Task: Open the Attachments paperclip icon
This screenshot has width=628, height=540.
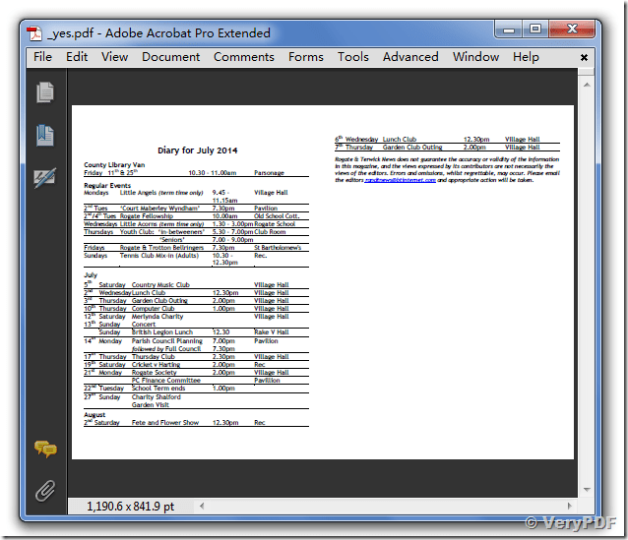Action: coord(45,491)
